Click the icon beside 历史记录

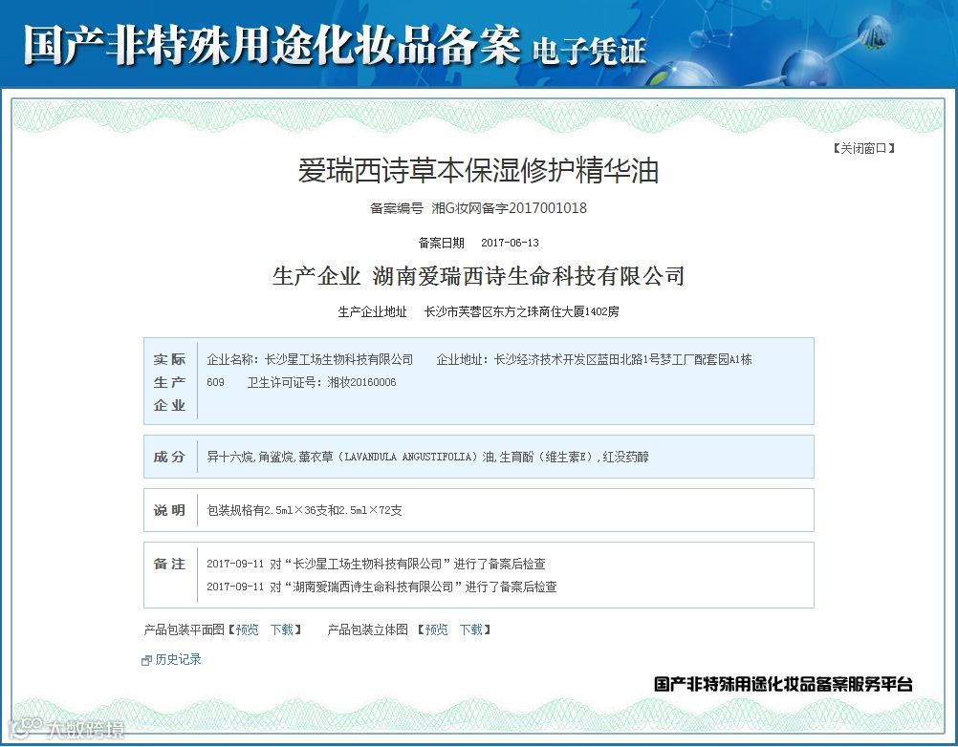pyautogui.click(x=146, y=660)
